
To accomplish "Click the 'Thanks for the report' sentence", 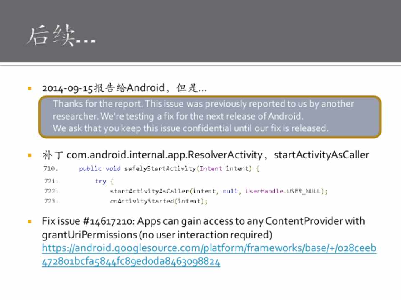I will coord(98,104).
